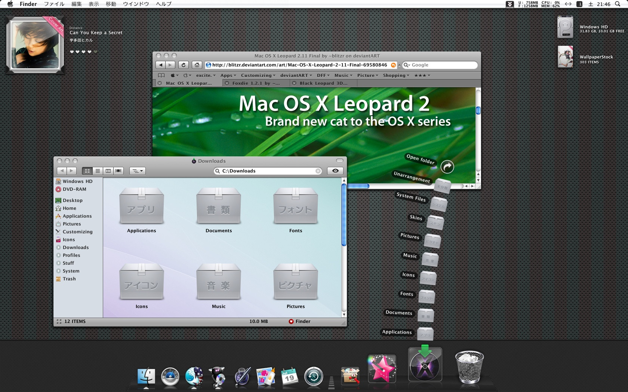Select Applications in the Downloads sidebar
The width and height of the screenshot is (628, 392).
77,216
